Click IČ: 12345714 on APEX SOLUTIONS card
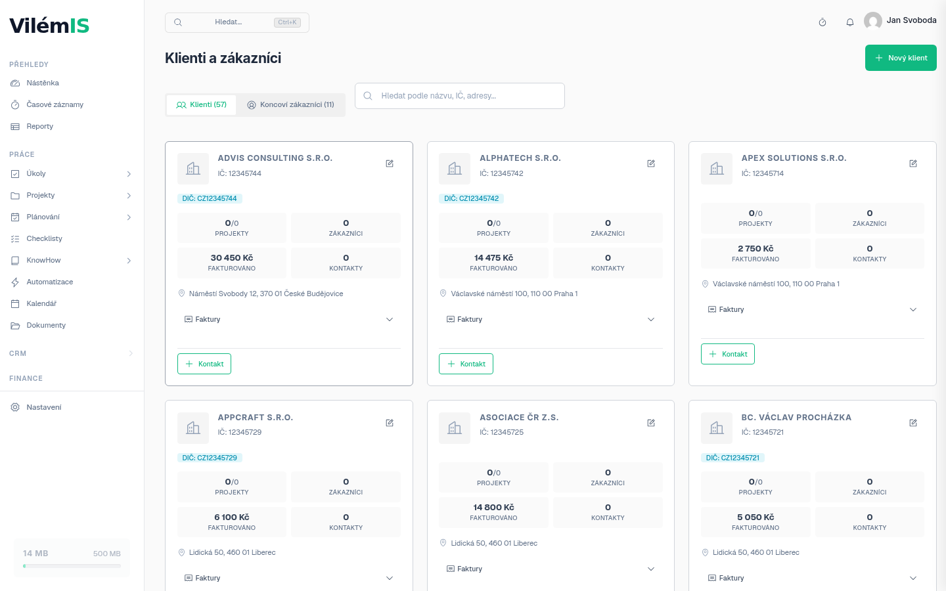The width and height of the screenshot is (946, 591). coord(763,174)
